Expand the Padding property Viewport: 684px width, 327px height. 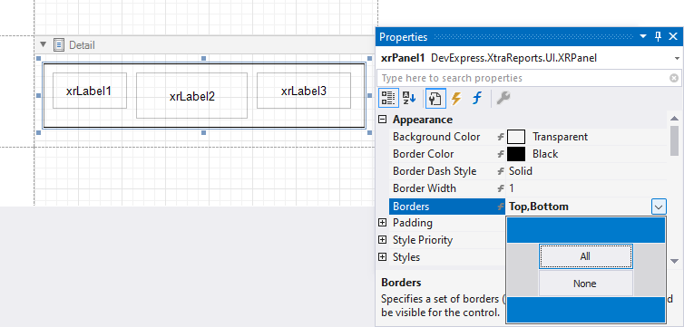click(383, 223)
